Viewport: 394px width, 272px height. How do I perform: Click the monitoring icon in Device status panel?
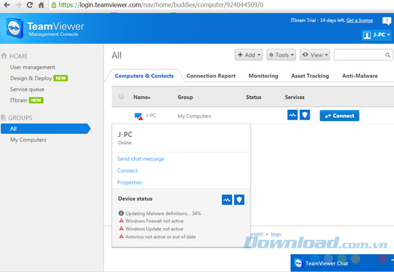227,199
